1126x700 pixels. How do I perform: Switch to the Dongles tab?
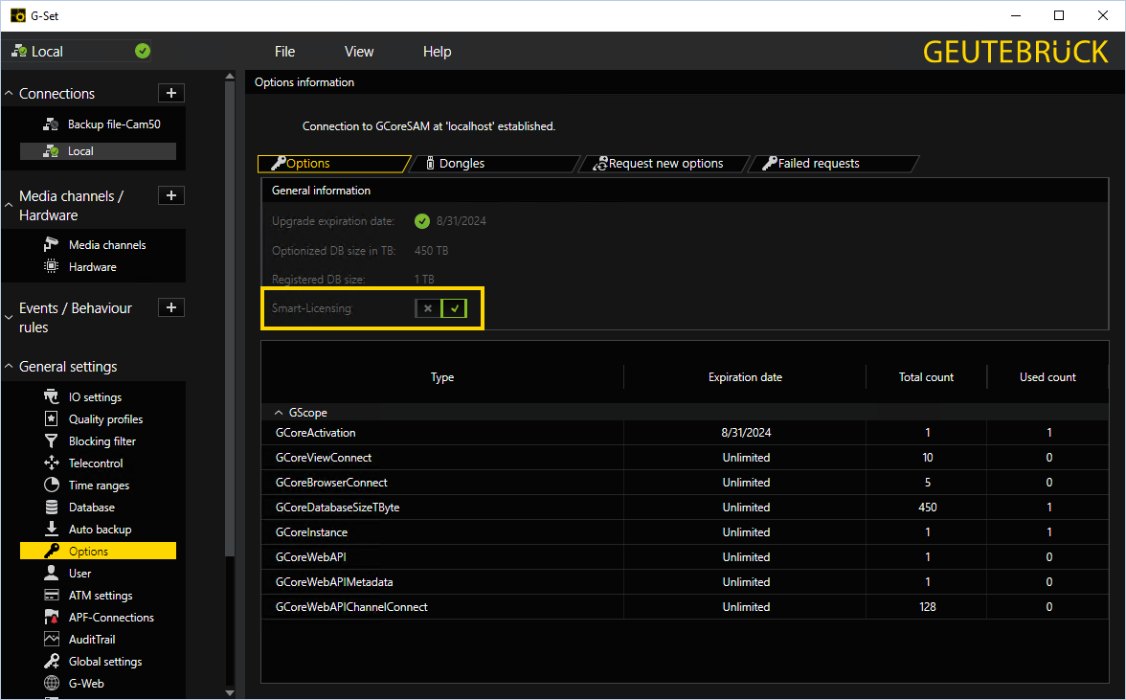tap(461, 164)
